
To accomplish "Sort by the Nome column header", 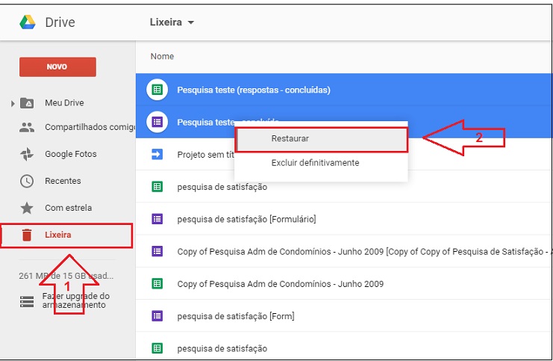I will click(162, 56).
